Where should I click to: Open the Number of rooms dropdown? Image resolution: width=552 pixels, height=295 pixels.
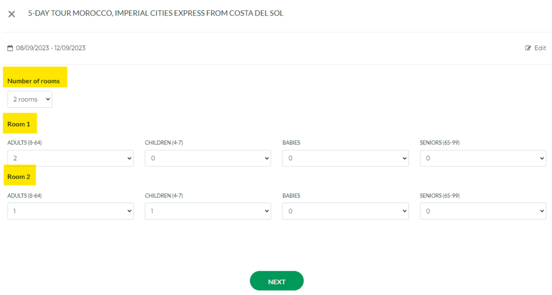(30, 99)
